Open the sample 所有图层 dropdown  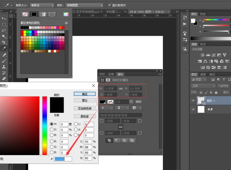(84, 5)
